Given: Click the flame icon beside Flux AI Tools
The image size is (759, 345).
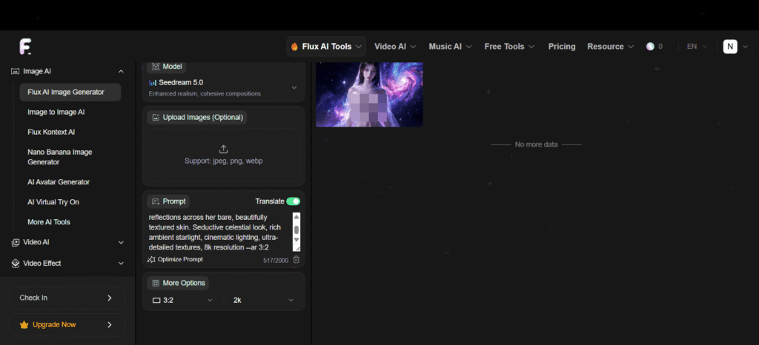Looking at the screenshot, I should [294, 47].
